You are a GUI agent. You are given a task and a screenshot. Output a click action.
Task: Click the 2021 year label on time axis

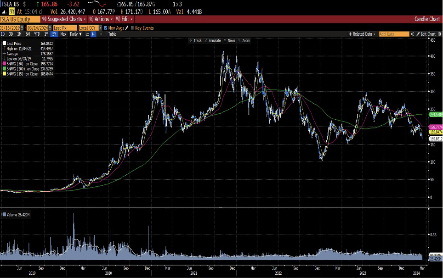click(193, 273)
